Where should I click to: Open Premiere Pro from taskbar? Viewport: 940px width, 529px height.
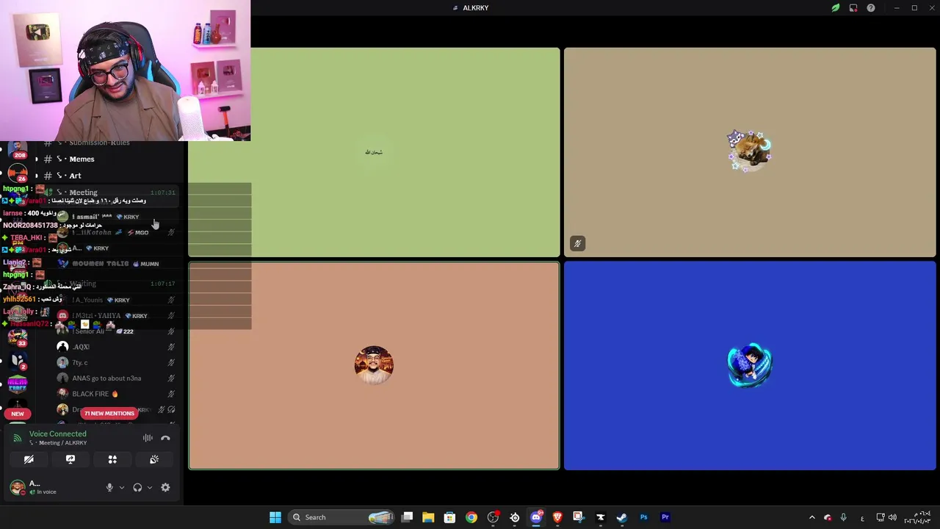tap(665, 517)
